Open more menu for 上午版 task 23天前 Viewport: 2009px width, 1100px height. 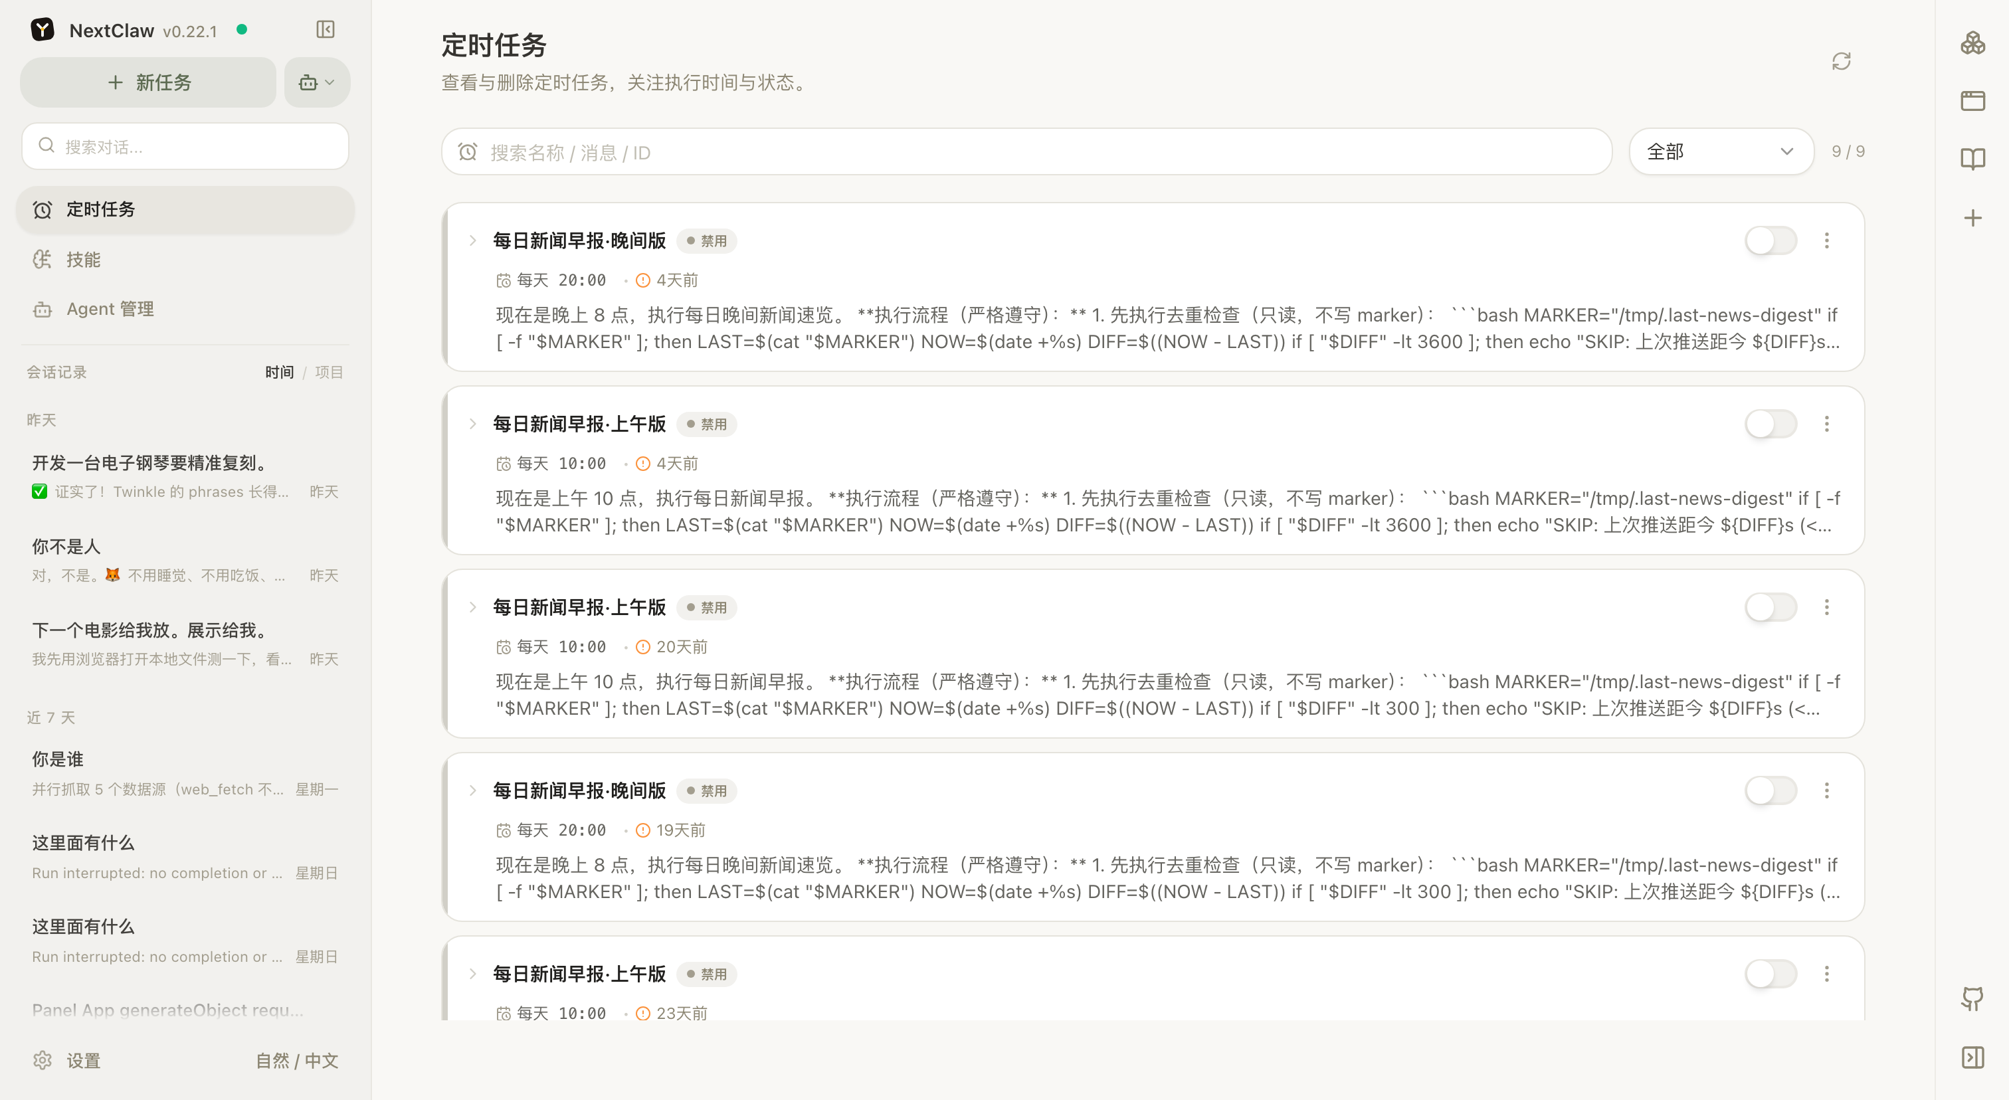tap(1826, 973)
